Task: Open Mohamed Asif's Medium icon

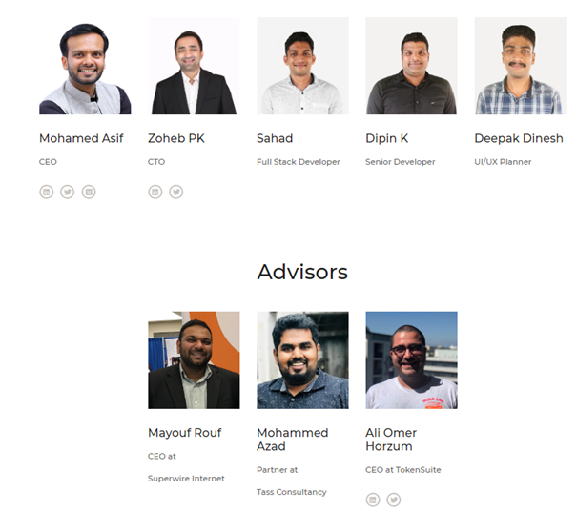Action: pyautogui.click(x=89, y=192)
